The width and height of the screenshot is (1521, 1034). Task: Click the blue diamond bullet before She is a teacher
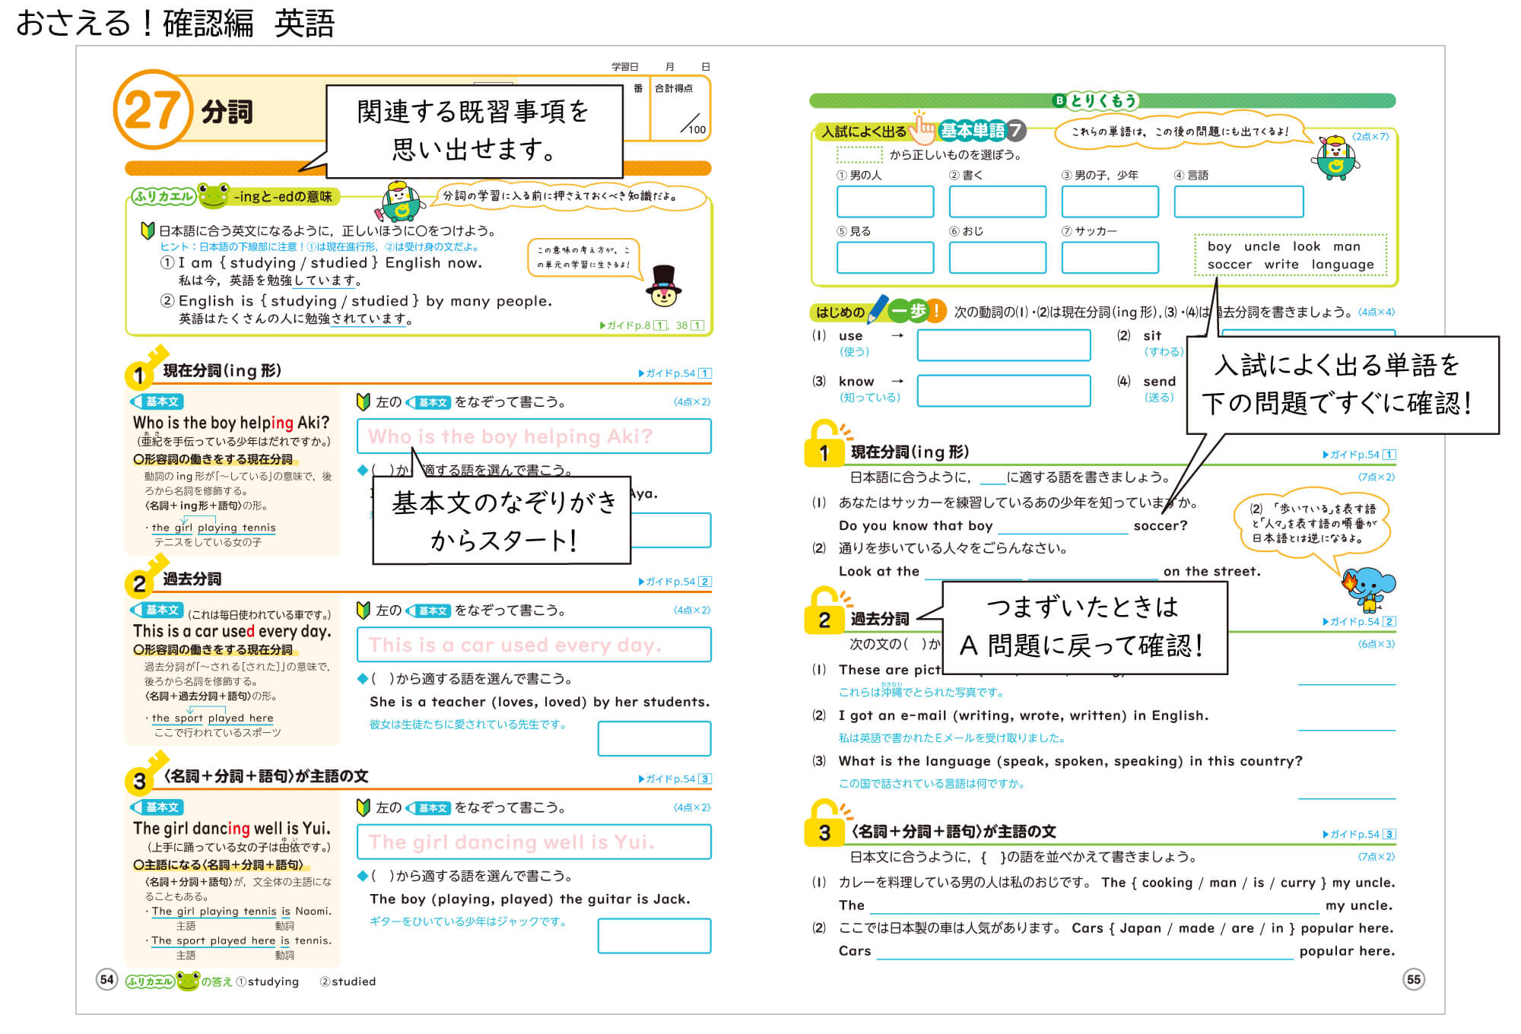tap(363, 678)
